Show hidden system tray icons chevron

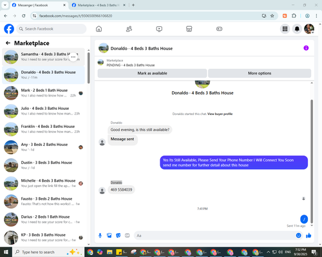268,252
